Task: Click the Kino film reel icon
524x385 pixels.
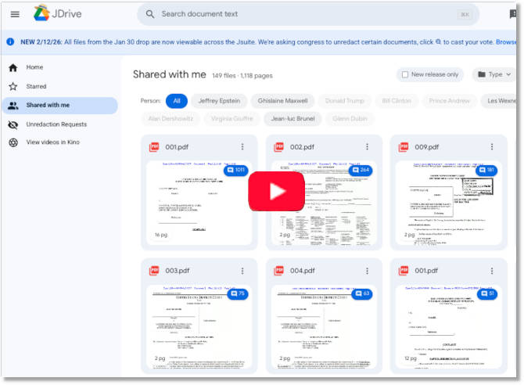Action: click(x=13, y=142)
